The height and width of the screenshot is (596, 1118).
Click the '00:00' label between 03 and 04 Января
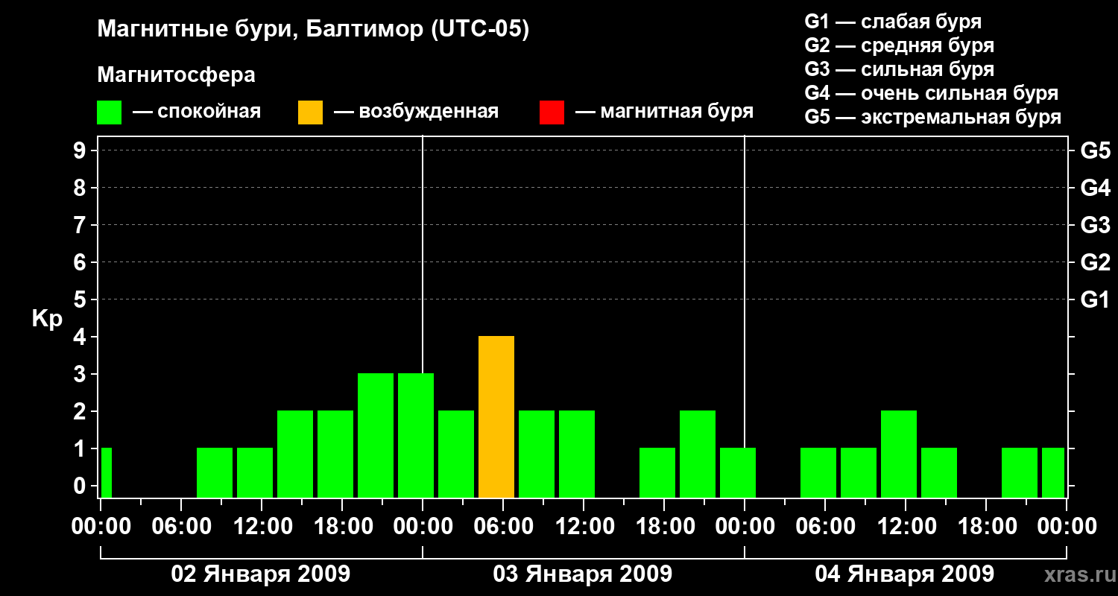(x=744, y=527)
